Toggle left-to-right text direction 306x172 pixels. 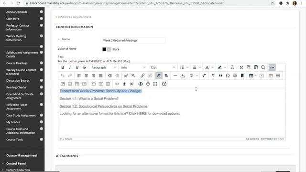point(159,75)
